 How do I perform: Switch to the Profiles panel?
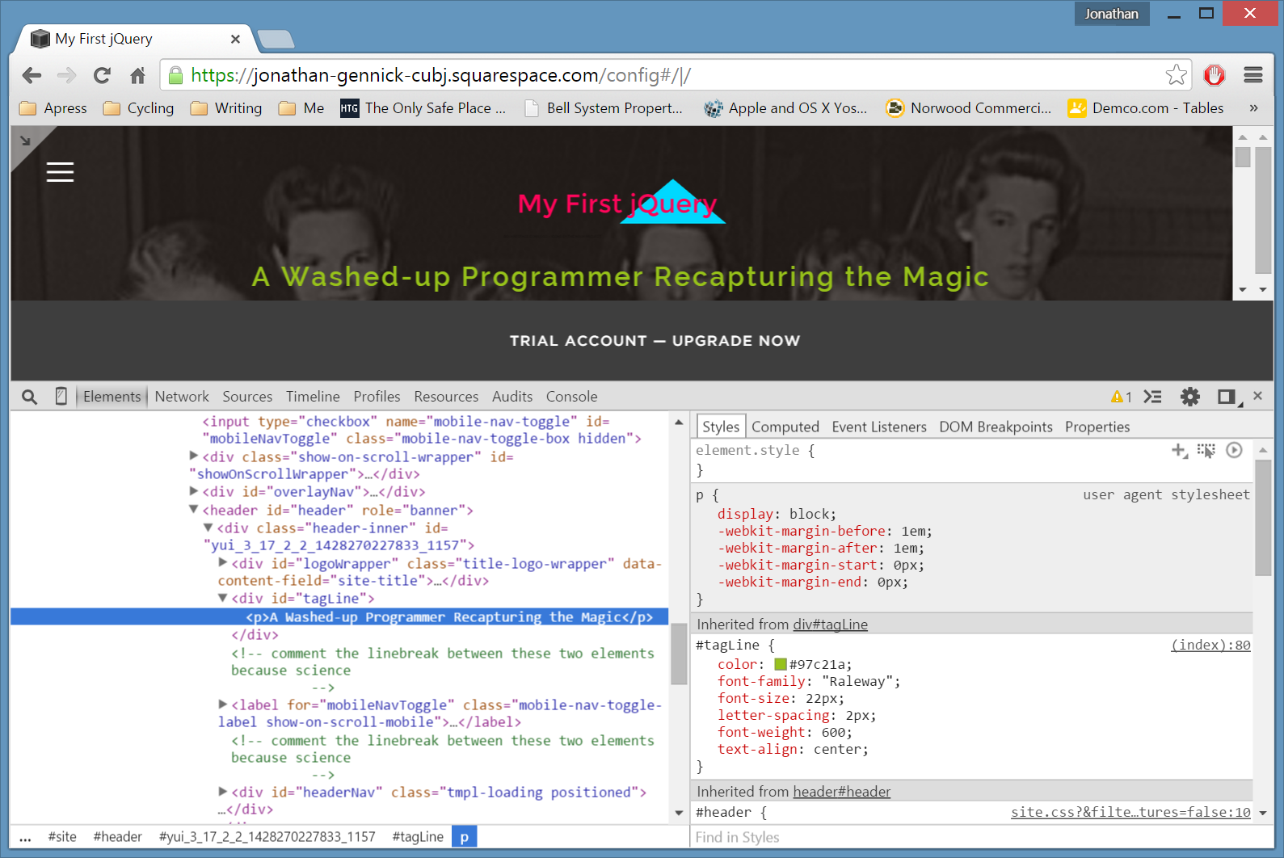[377, 397]
